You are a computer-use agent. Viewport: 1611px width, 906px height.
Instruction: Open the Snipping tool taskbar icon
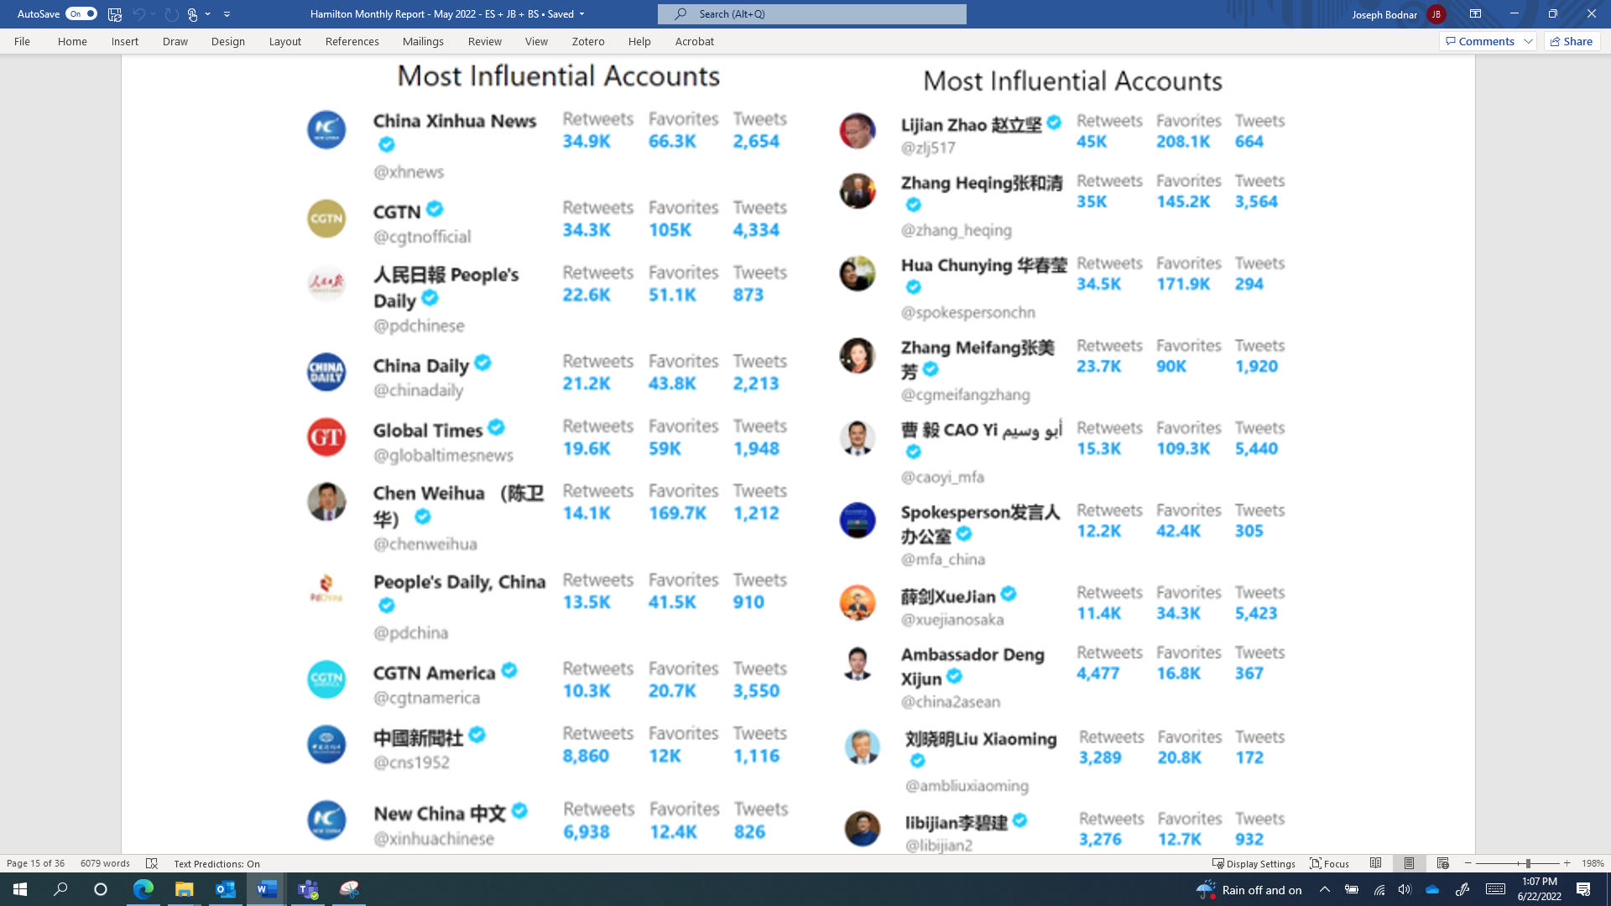coord(349,889)
